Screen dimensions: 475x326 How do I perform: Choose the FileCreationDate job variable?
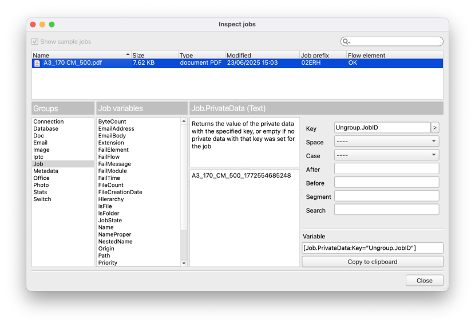pos(120,192)
